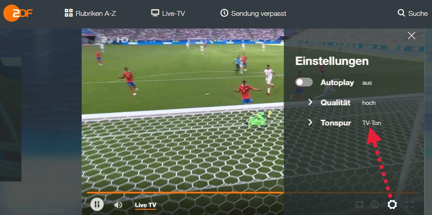Image resolution: width=432 pixels, height=215 pixels.
Task: Click the ZDF logo
Action: 18,13
